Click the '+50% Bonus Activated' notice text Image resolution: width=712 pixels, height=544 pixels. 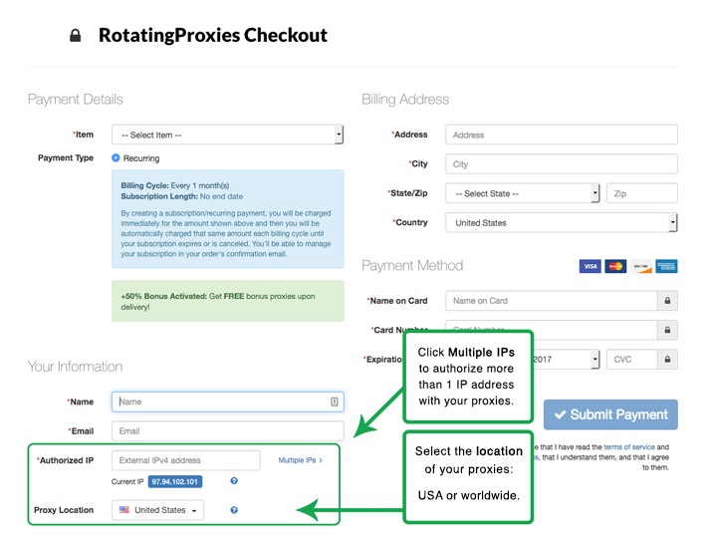coord(217,301)
